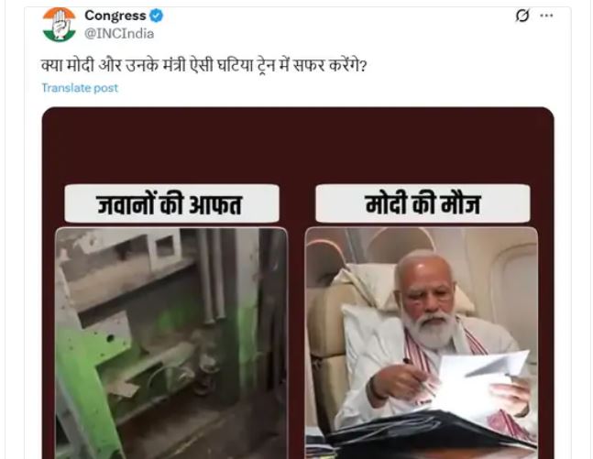Select the Hindi post text line
This screenshot has width=593, height=459.
click(204, 66)
